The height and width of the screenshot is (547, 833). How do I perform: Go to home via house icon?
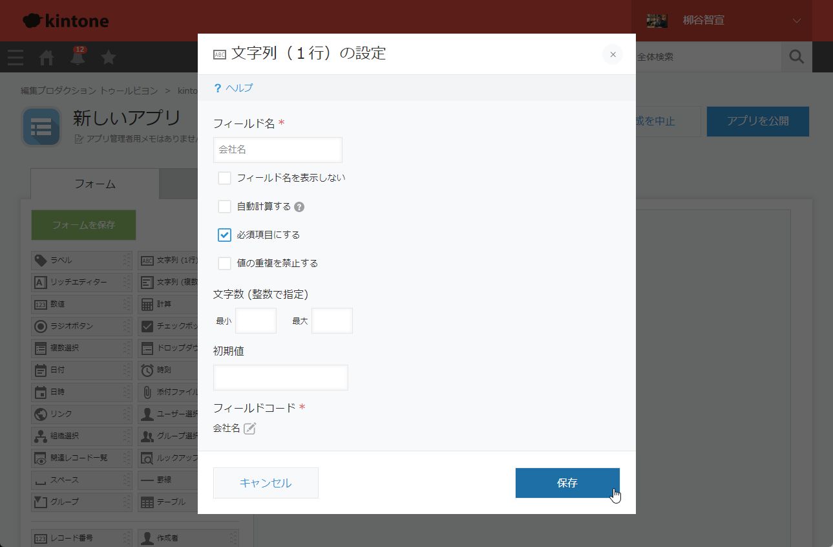[x=47, y=58]
